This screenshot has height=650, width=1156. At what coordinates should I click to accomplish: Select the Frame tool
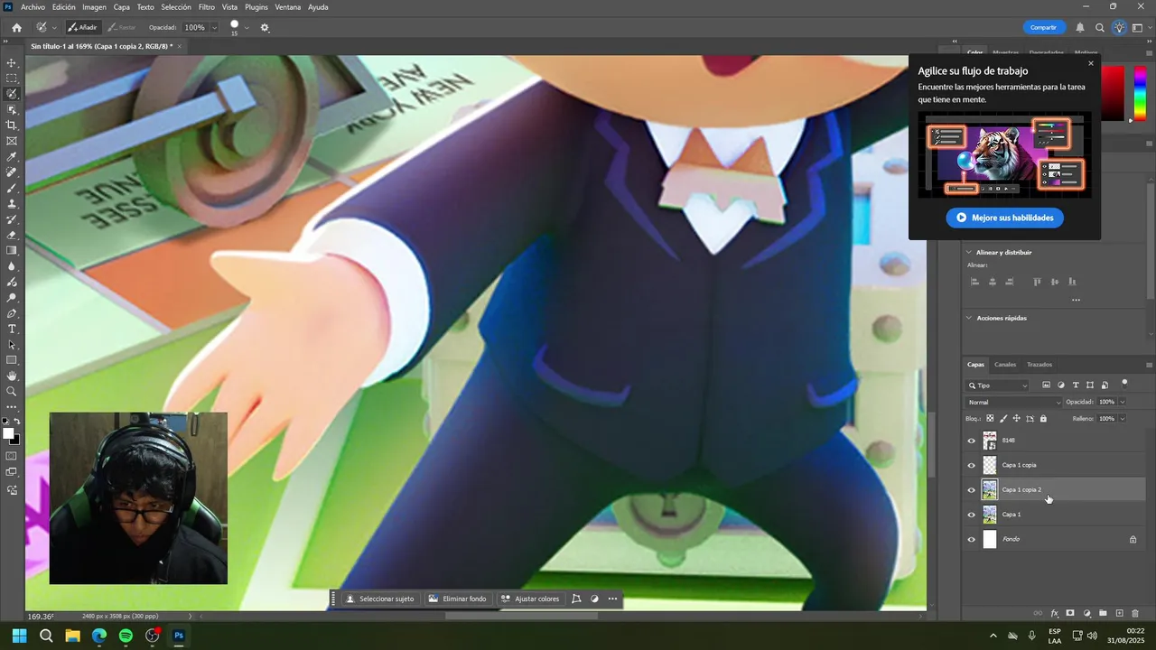pyautogui.click(x=12, y=141)
